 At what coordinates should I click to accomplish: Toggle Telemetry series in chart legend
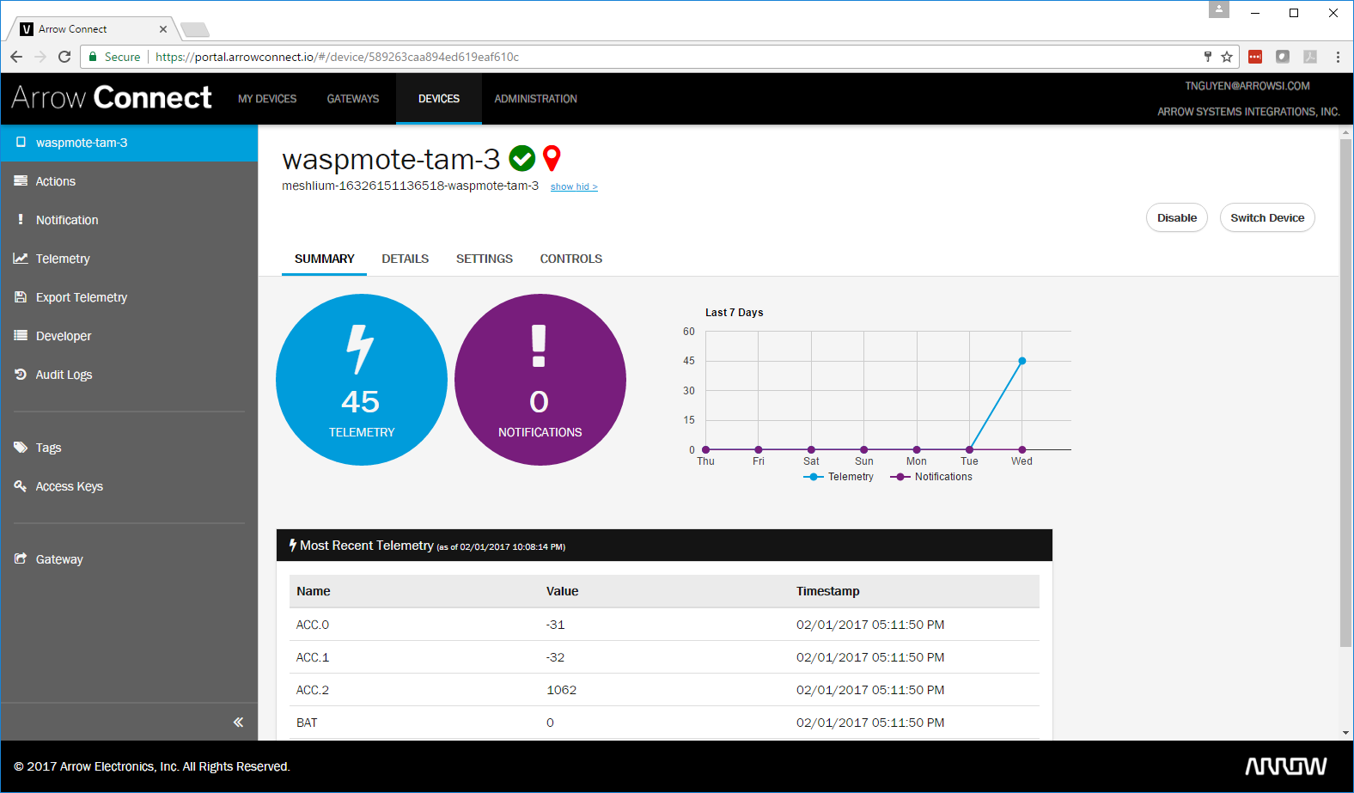[x=839, y=477]
